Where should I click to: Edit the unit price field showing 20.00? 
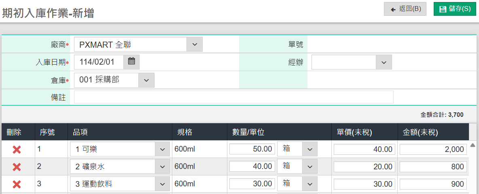point(364,167)
